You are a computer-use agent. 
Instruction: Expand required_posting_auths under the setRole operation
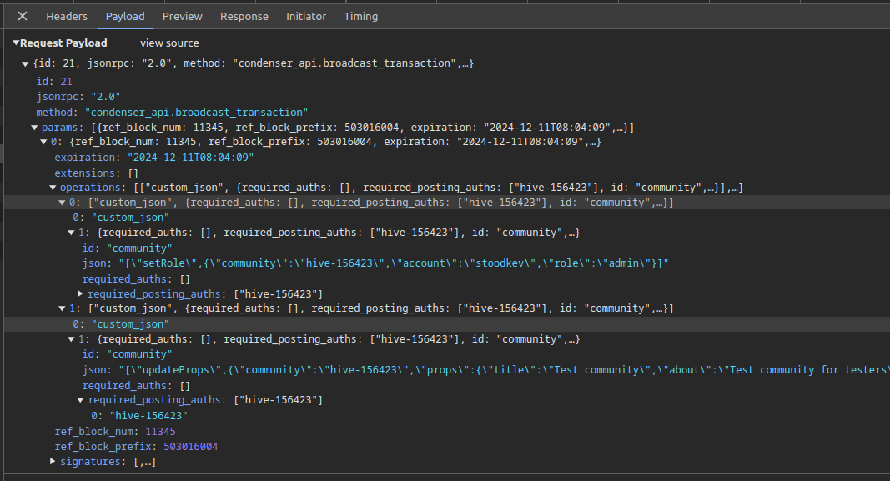(80, 294)
